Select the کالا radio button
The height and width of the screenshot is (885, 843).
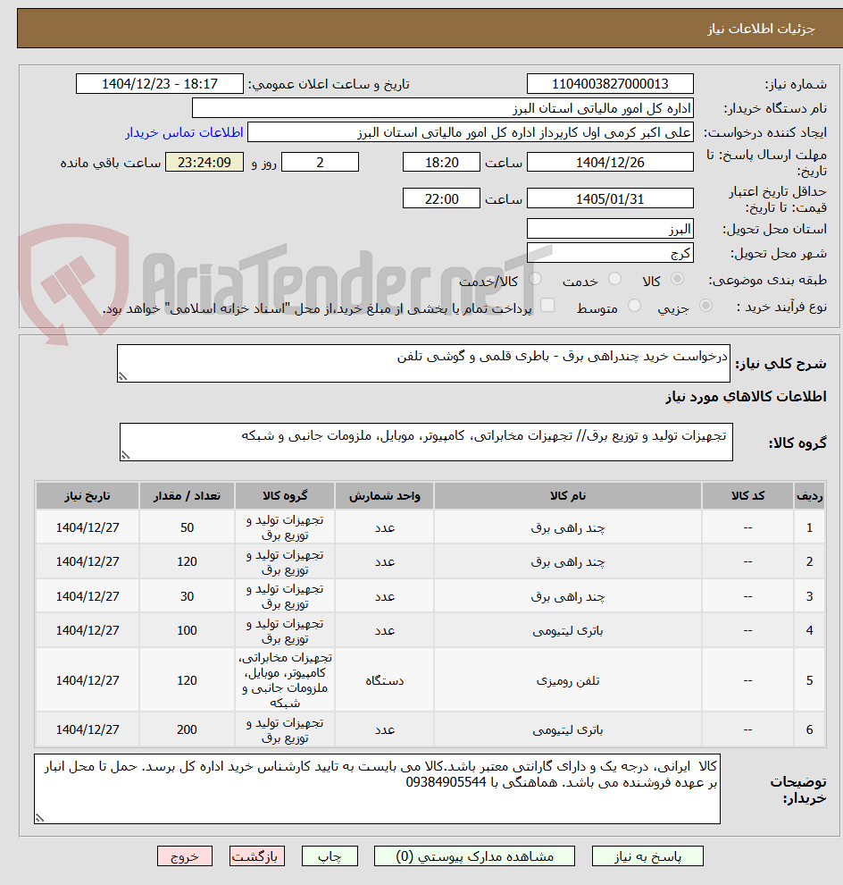[677, 280]
